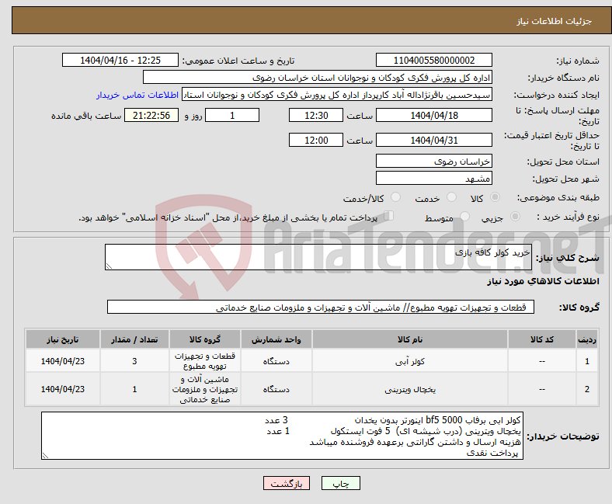This screenshot has width=612, height=504.
Task: Click the اطلاعات کالاهای مورد نیاز heading
Action: (543, 281)
